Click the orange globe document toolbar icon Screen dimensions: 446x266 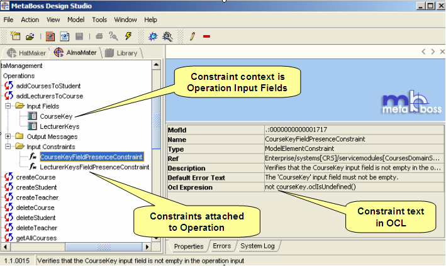click(50, 36)
